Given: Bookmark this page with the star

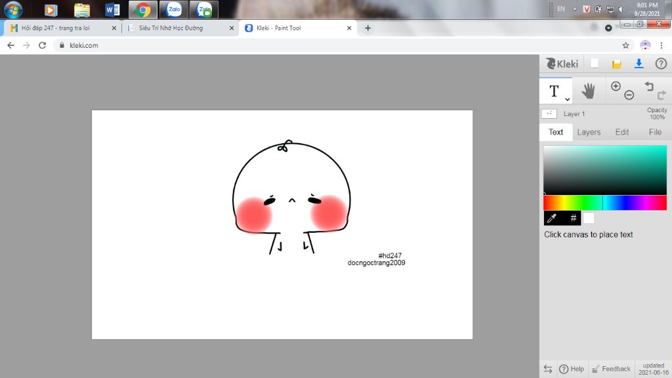Looking at the screenshot, I should click(x=625, y=45).
